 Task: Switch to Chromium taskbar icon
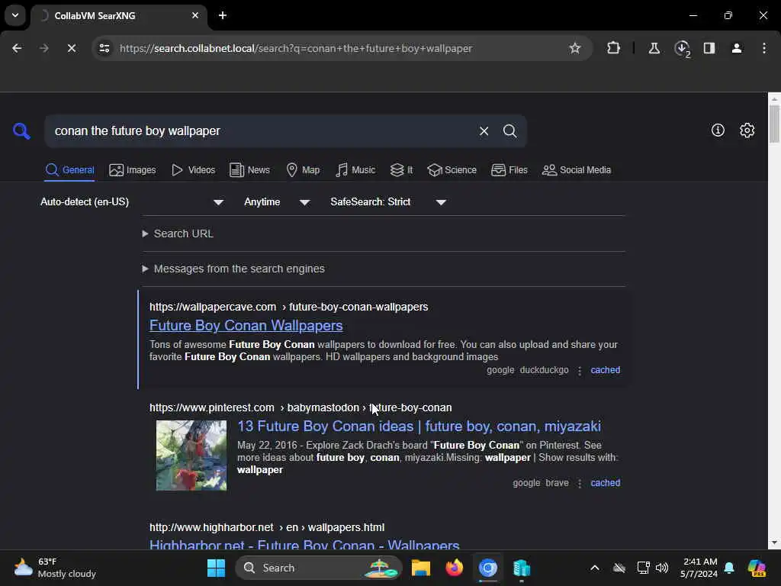[487, 568]
